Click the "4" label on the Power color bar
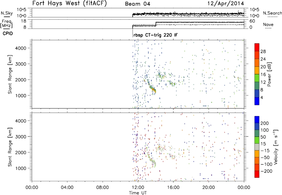 pyautogui.click(x=262, y=97)
